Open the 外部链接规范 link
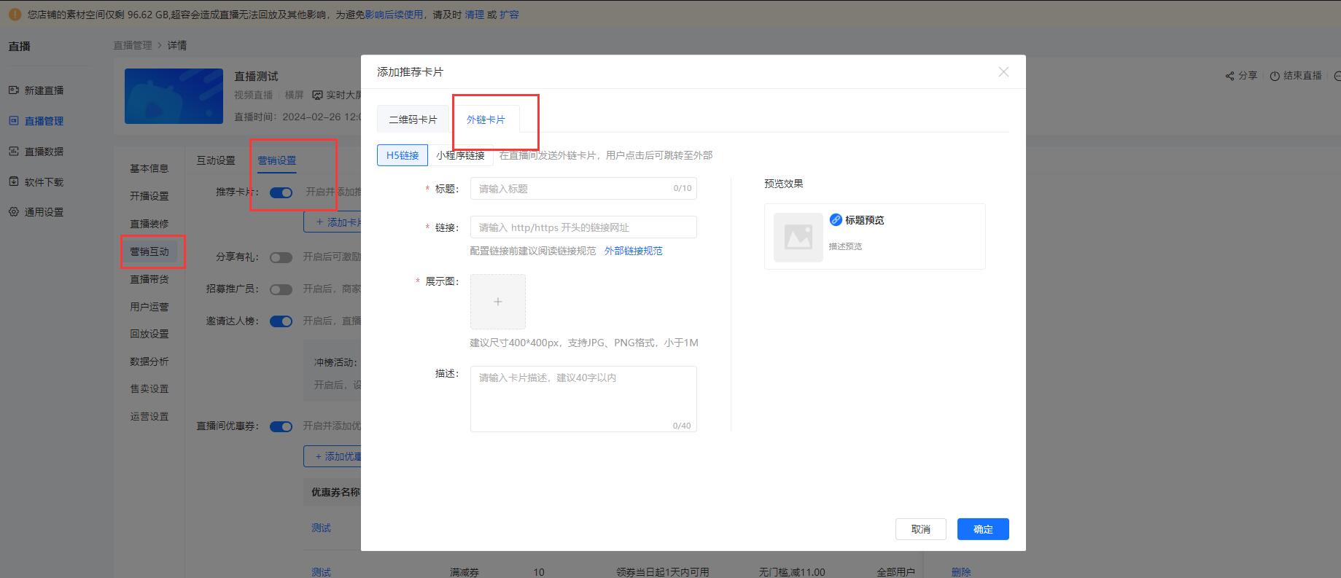The height and width of the screenshot is (578, 1341). click(633, 251)
